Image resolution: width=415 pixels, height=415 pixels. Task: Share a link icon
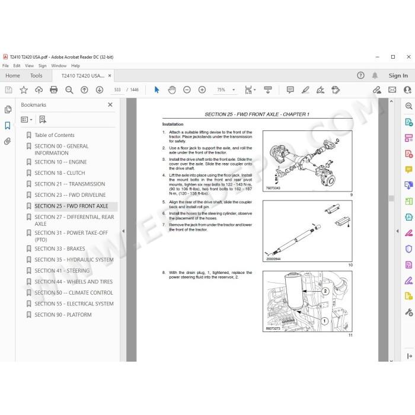pos(377,90)
